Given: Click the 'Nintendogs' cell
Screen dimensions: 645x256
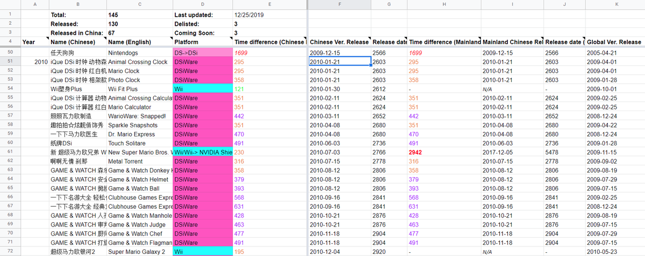Looking at the screenshot, I should 140,53.
